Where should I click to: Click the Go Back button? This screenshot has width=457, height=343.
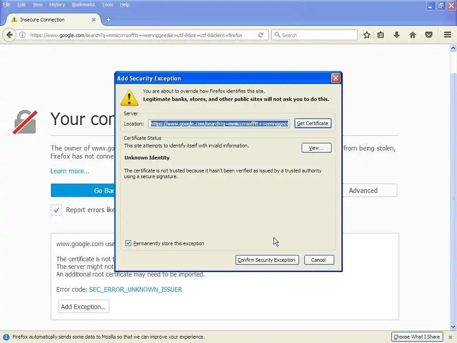[x=83, y=190]
